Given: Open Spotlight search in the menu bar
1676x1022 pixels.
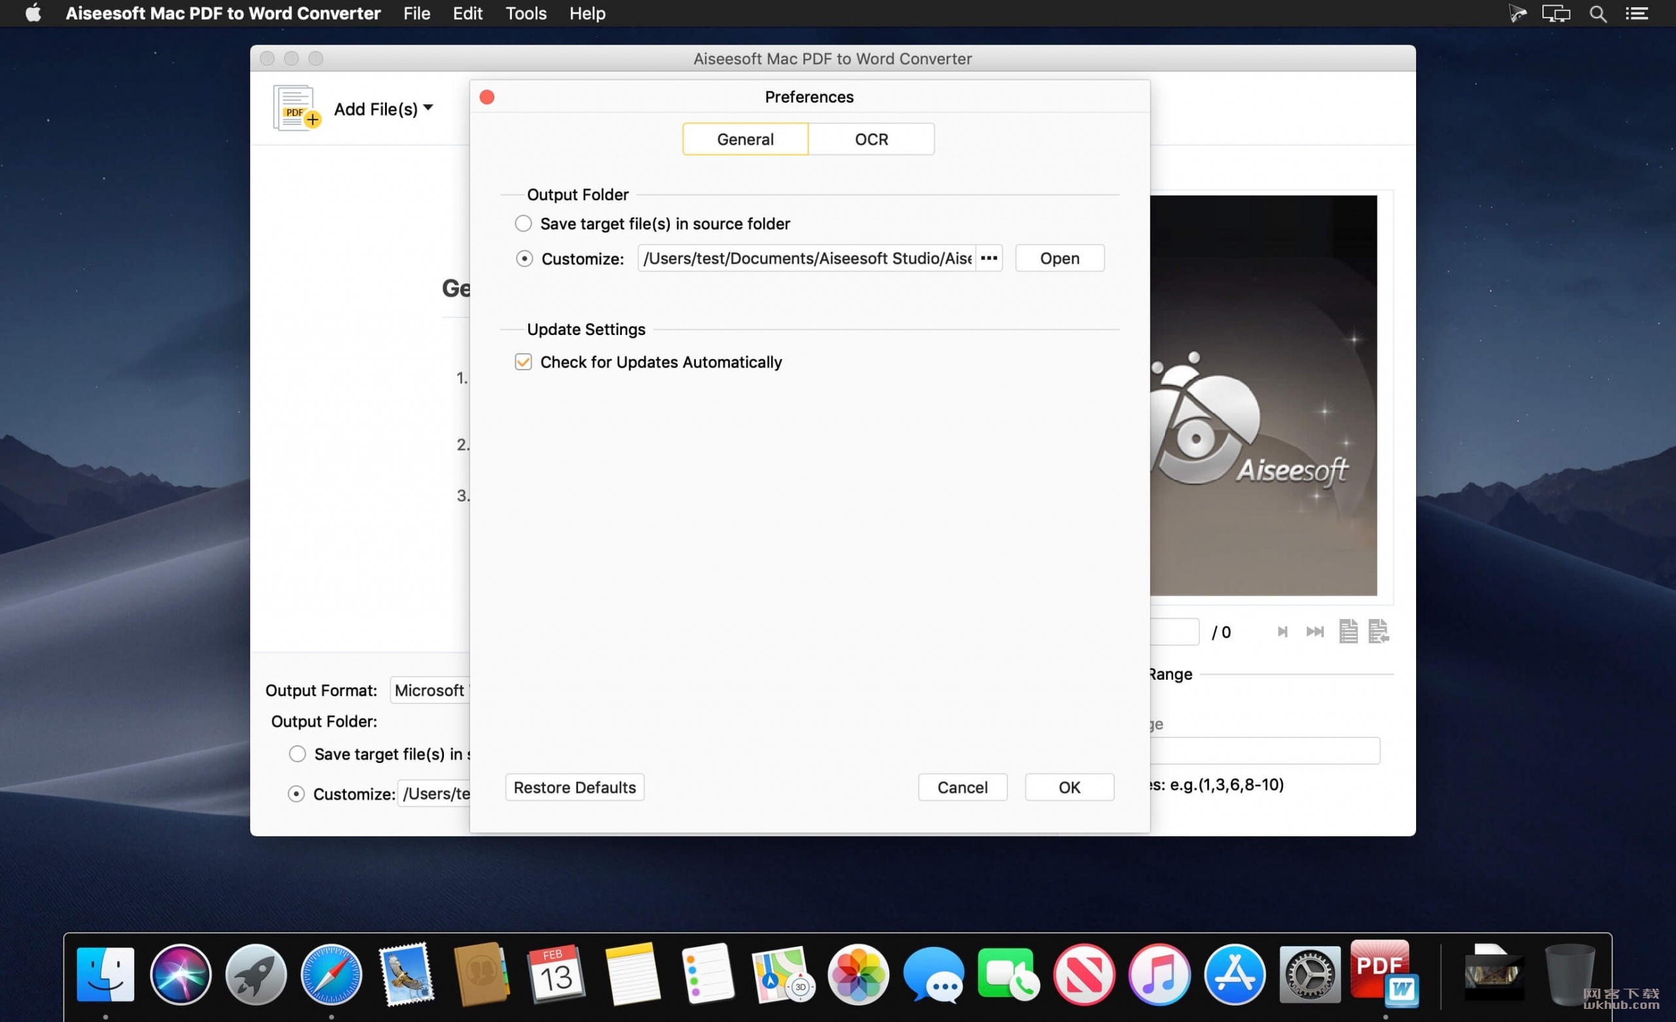Looking at the screenshot, I should 1598,14.
